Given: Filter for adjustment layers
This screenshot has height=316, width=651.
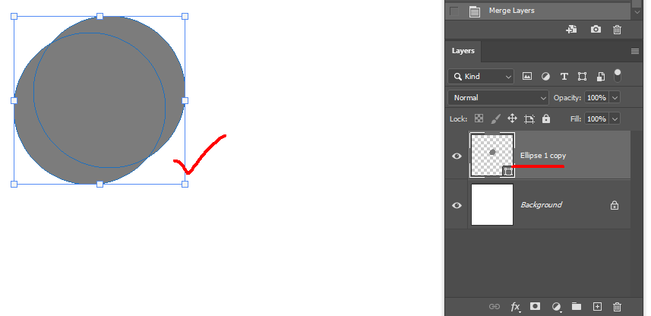Looking at the screenshot, I should [545, 77].
